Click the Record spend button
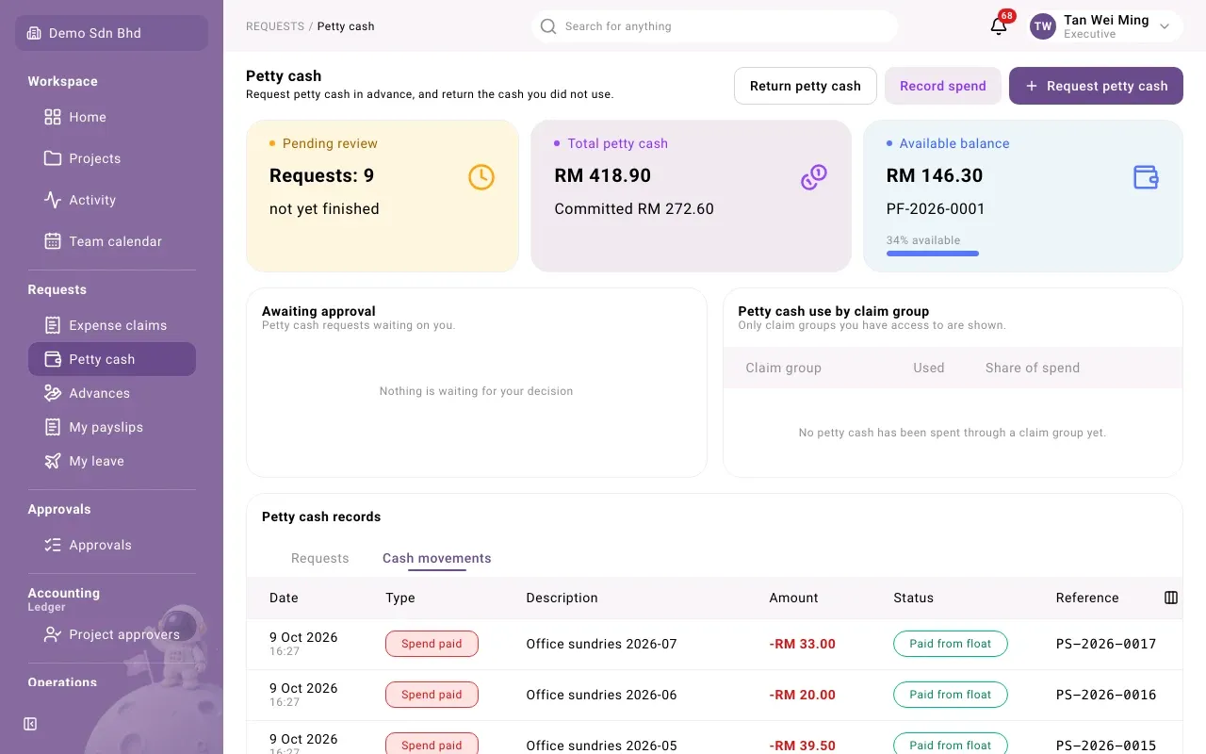1206x754 pixels. (943, 86)
